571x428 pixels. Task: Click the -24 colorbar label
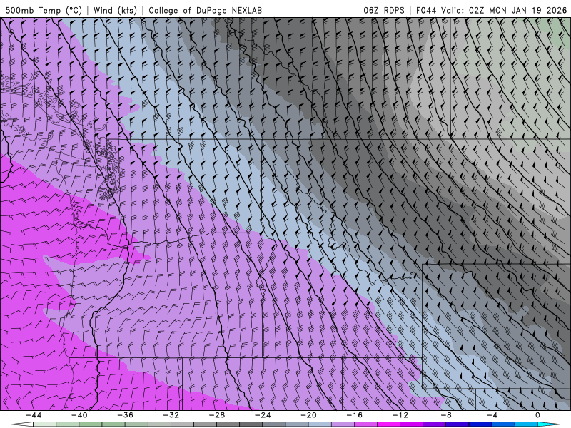tap(263, 415)
